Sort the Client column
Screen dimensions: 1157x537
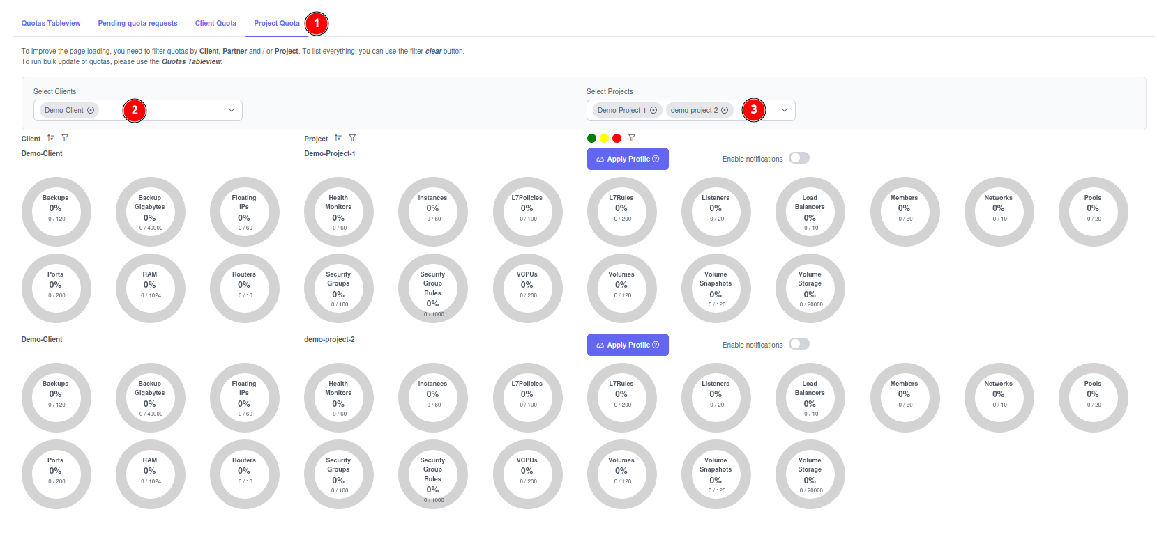click(51, 138)
